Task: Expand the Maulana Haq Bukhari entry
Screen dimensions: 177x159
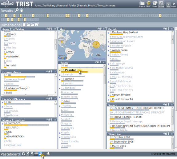Action: [x=108, y=33]
